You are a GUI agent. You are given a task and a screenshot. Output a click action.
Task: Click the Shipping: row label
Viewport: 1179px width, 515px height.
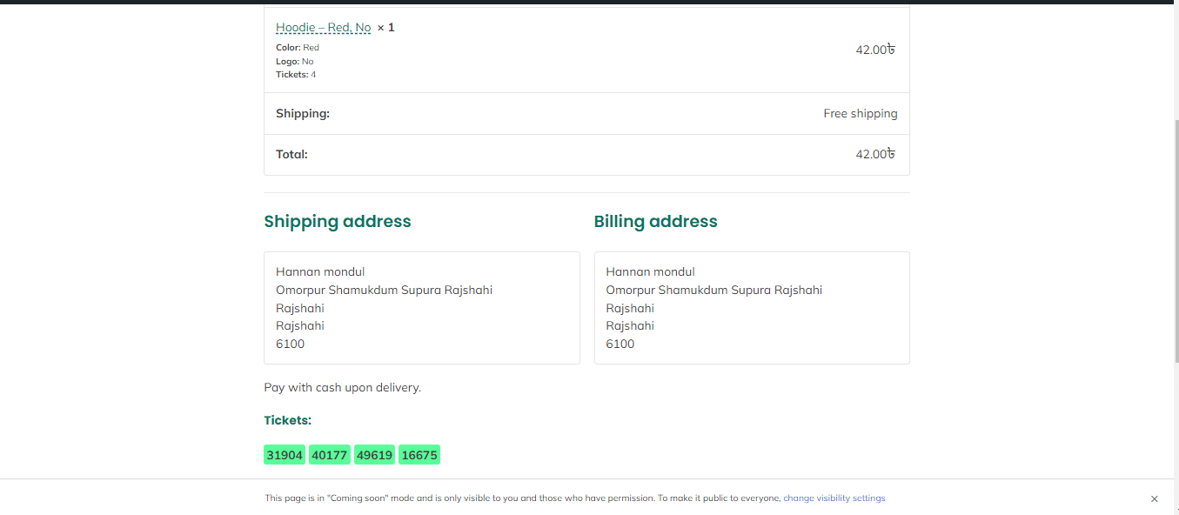[303, 114]
